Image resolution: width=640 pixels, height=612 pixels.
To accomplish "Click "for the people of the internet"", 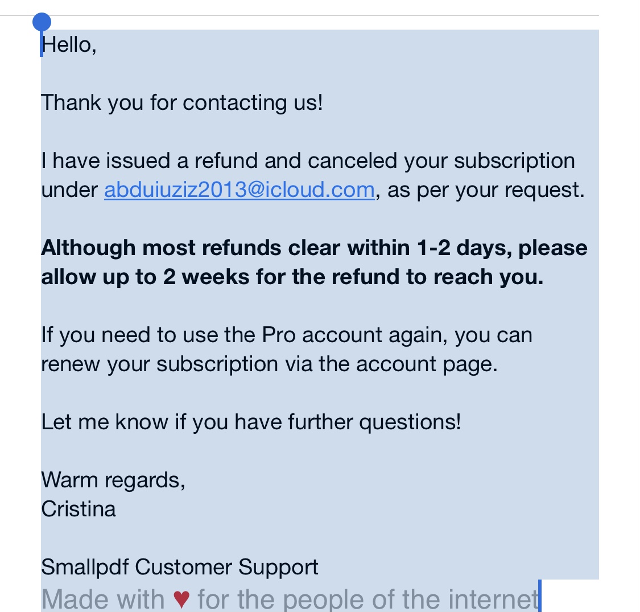I will (368, 599).
